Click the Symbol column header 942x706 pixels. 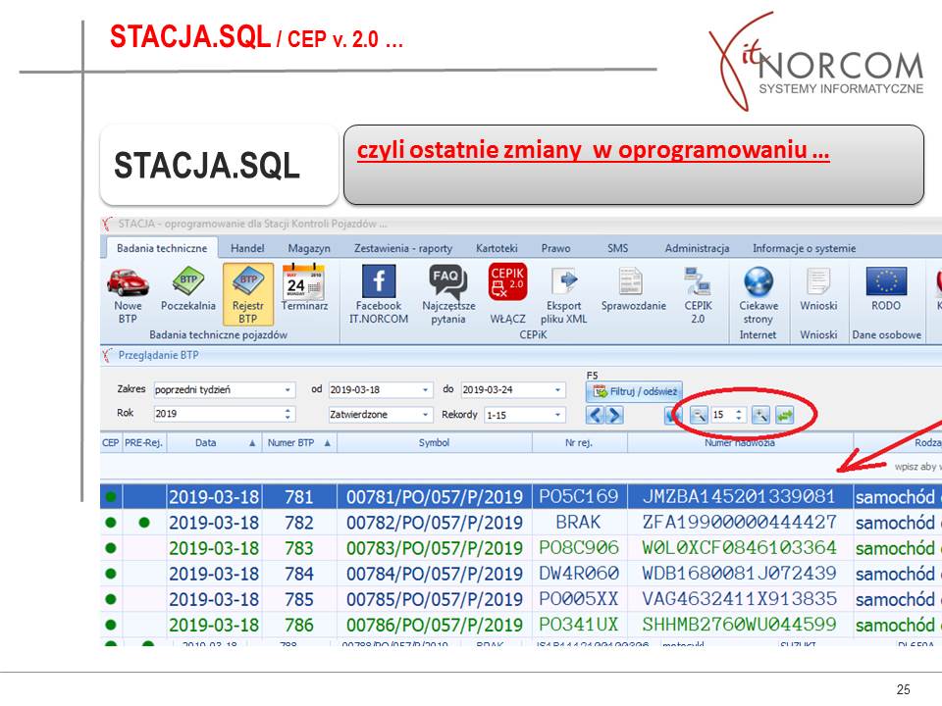point(435,443)
